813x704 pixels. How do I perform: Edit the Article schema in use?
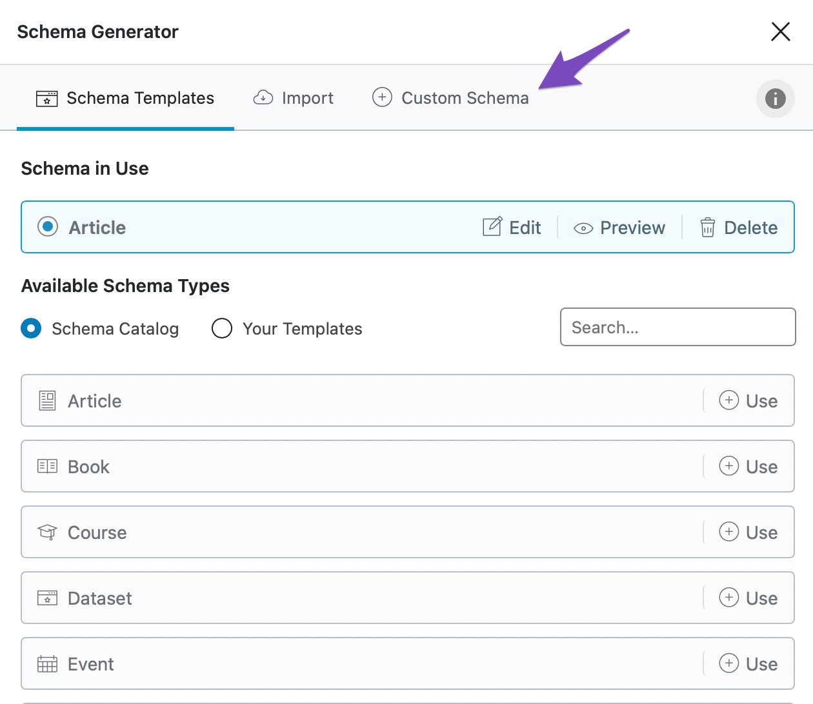[x=512, y=227]
